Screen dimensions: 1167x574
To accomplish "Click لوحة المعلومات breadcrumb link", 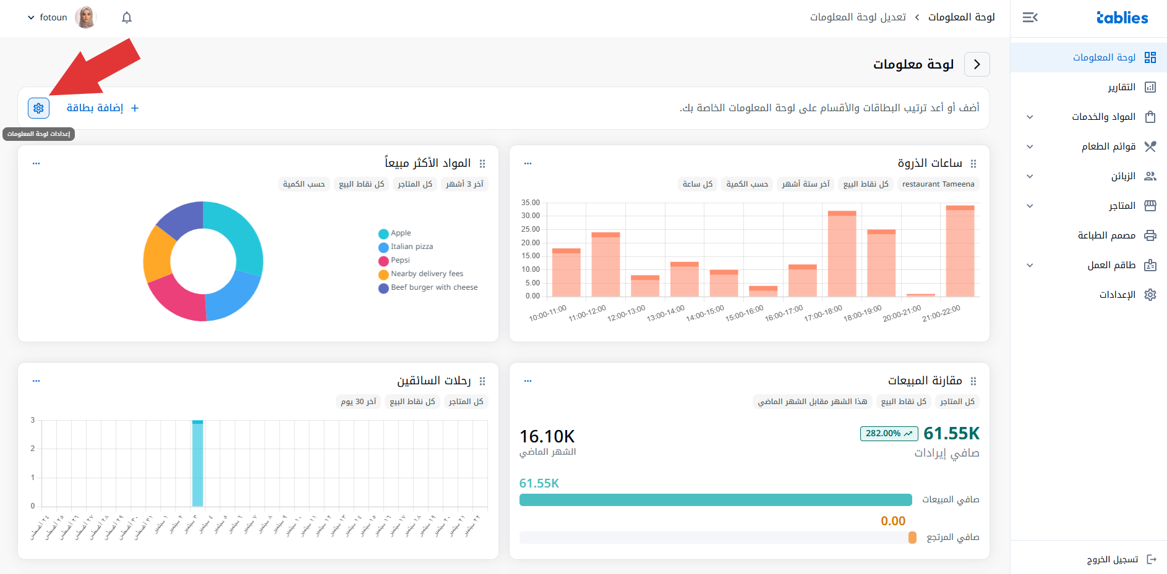I will (962, 17).
